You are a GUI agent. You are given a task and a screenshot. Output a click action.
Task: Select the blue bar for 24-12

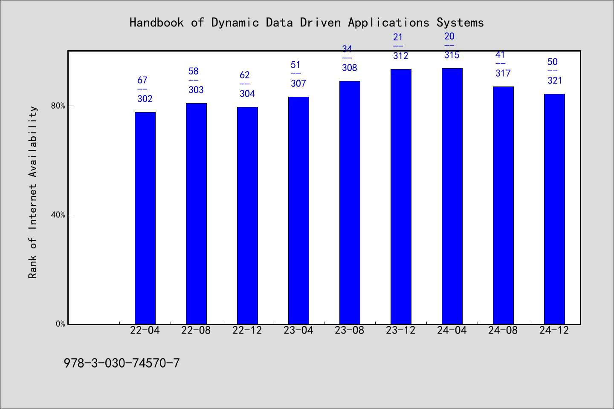pyautogui.click(x=554, y=209)
